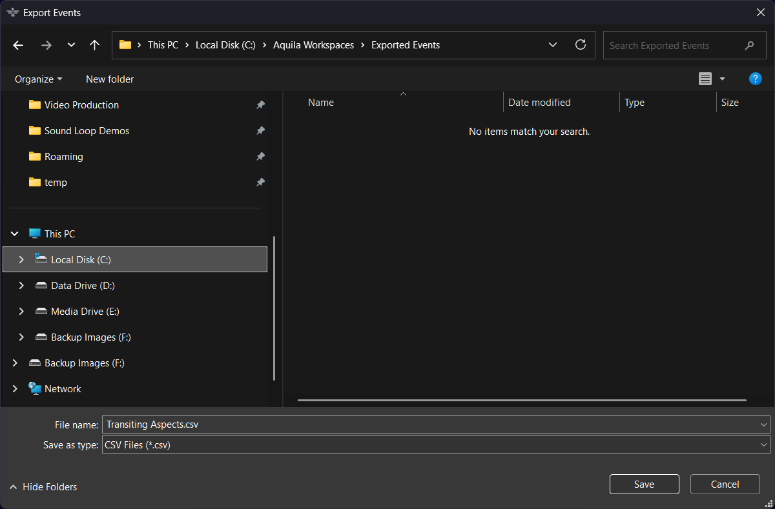Navigate back with the back arrow
Screen dimensions: 775x509
pos(17,45)
